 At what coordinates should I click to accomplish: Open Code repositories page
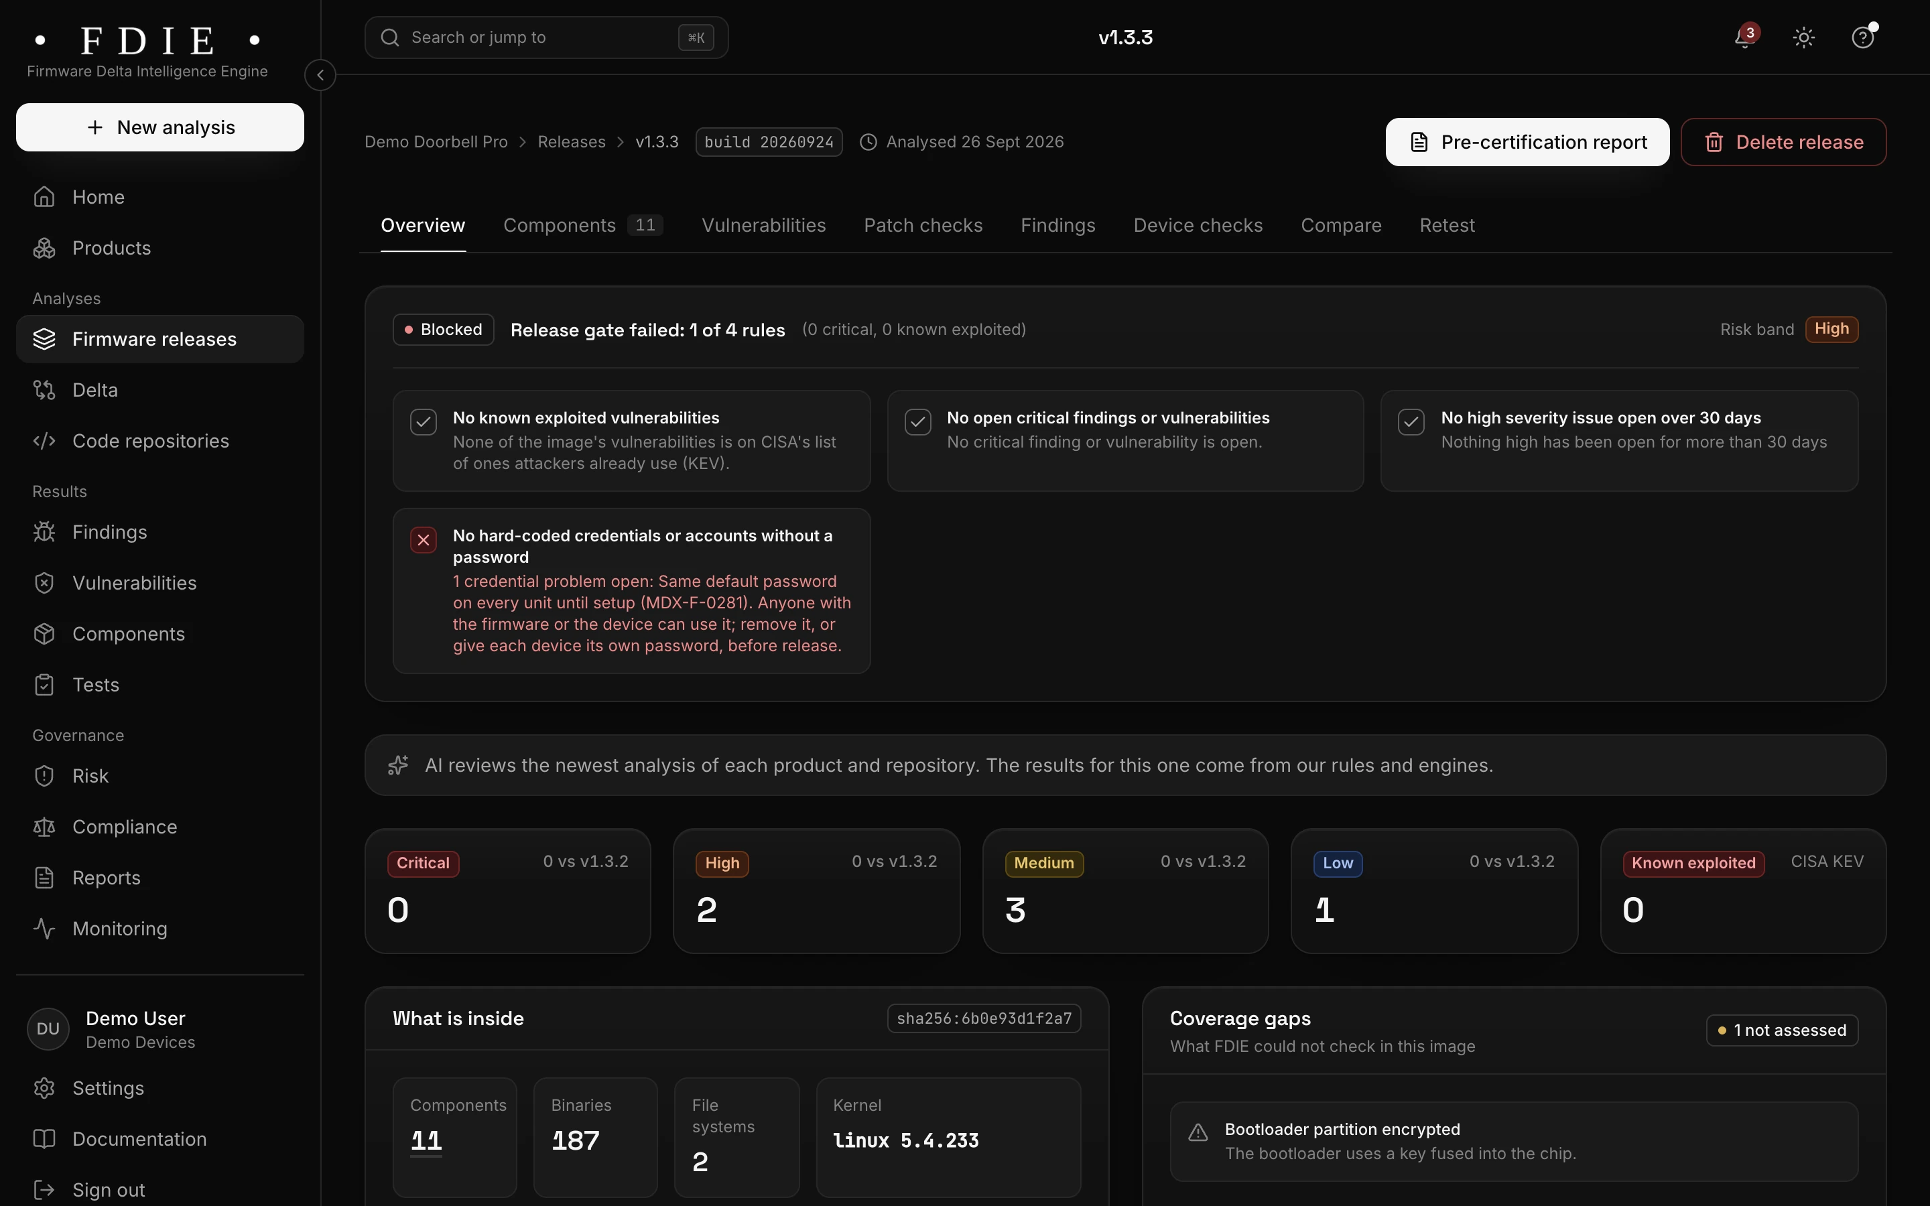(x=159, y=441)
